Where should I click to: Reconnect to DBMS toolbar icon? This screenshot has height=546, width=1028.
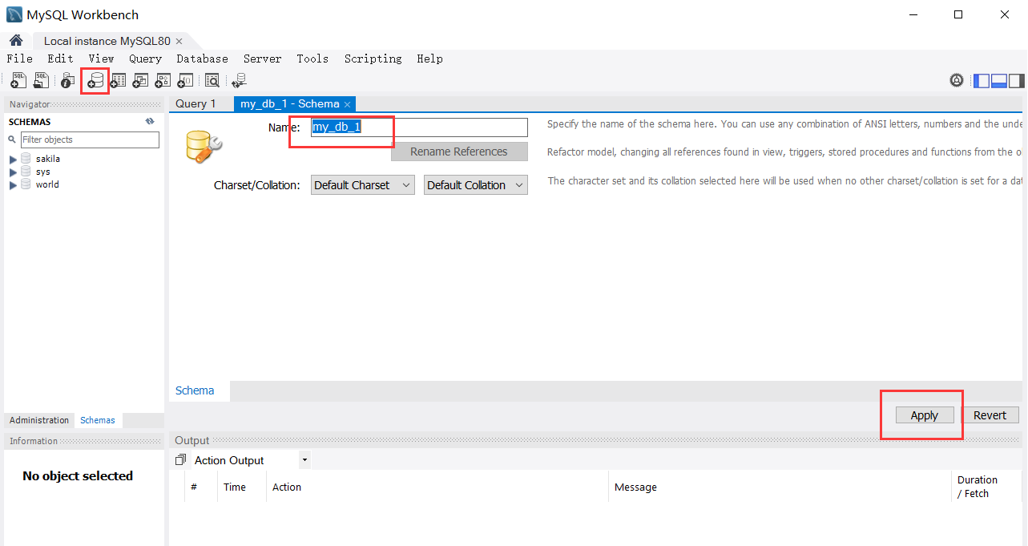pos(239,80)
